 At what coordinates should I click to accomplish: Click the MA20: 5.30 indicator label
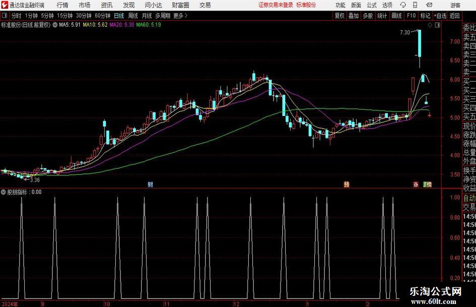pyautogui.click(x=122, y=25)
